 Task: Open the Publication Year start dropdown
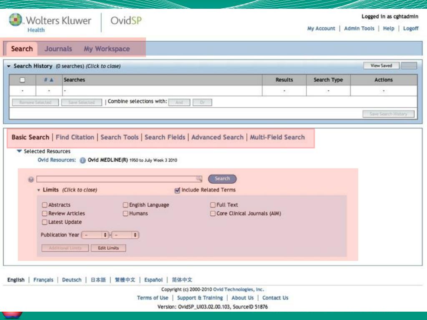95,235
